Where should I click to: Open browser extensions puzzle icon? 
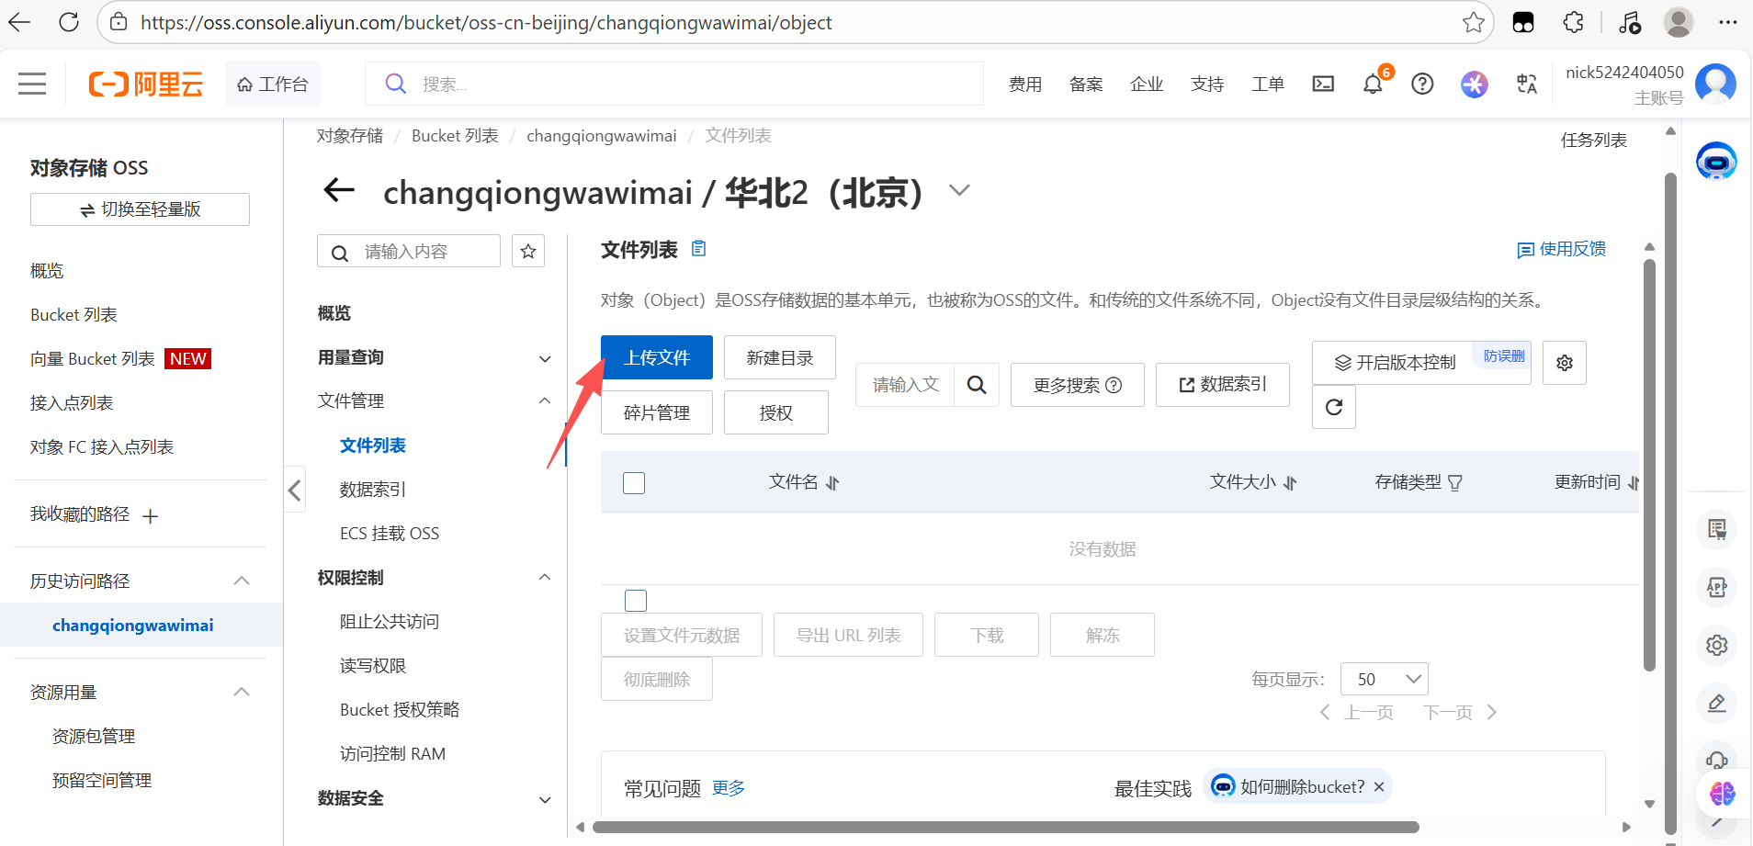click(x=1573, y=22)
